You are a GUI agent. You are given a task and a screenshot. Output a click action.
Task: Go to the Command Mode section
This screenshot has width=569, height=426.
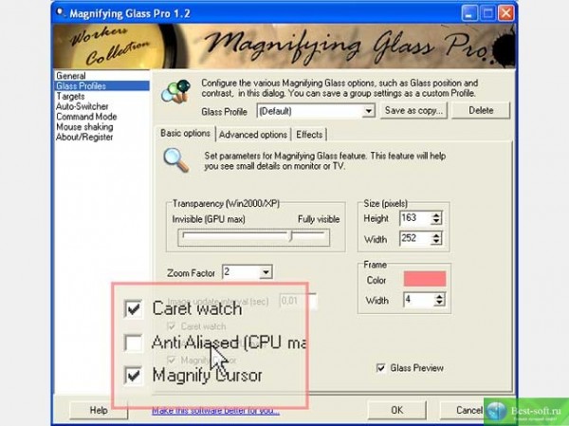coord(86,117)
